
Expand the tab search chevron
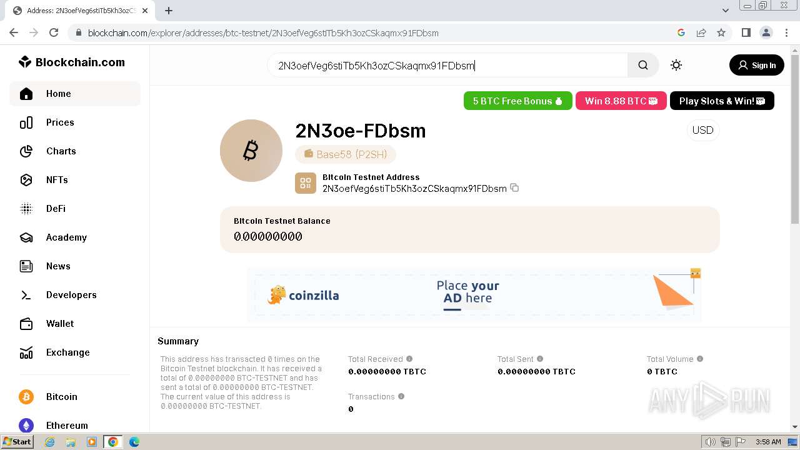[726, 11]
